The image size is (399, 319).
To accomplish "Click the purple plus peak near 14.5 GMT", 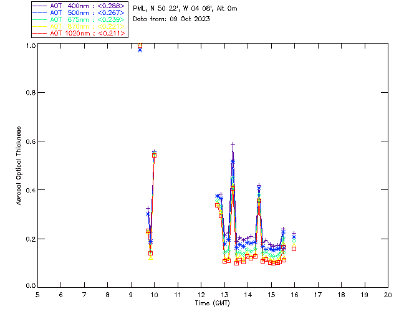I will tap(259, 186).
